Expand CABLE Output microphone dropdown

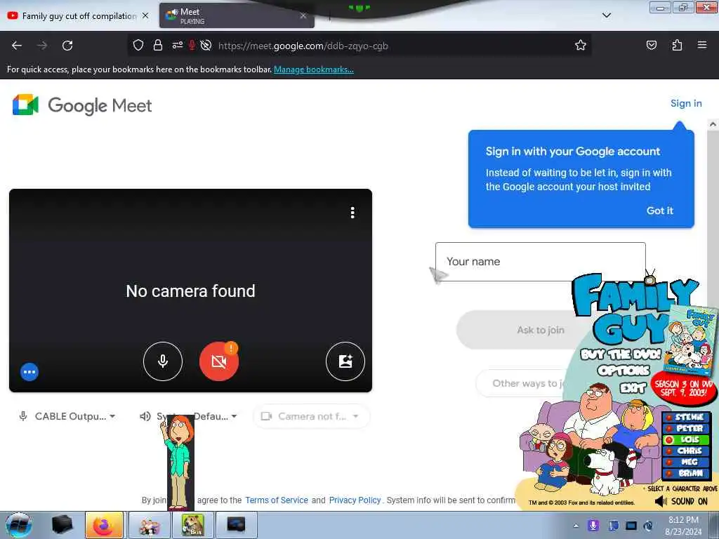click(x=67, y=416)
